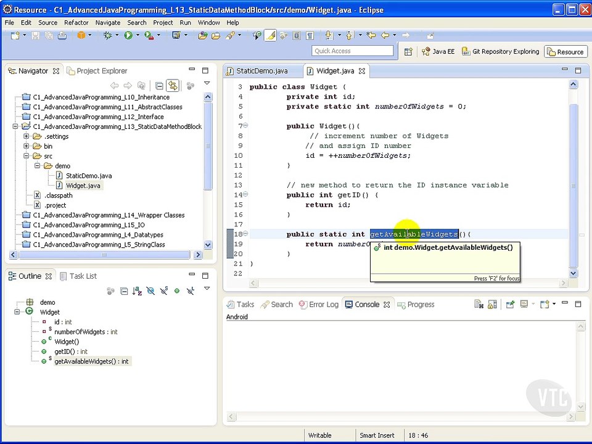
Task: Toggle Hide Static Fields and Methods
Action: click(164, 291)
